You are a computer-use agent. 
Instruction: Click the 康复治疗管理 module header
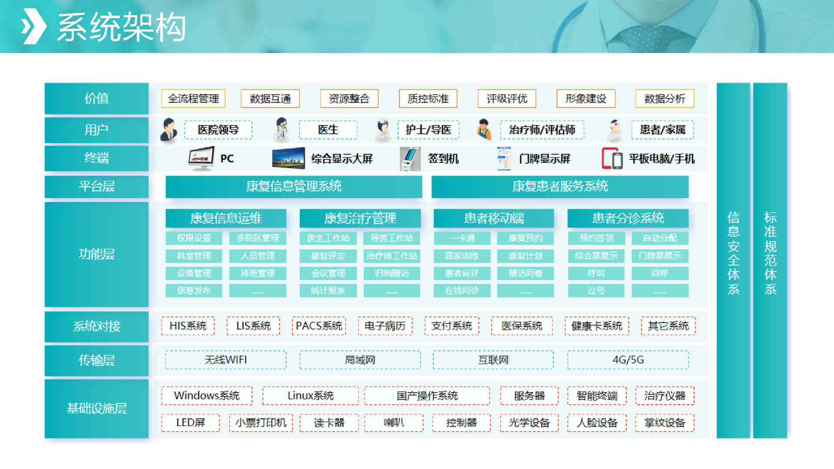pos(360,218)
